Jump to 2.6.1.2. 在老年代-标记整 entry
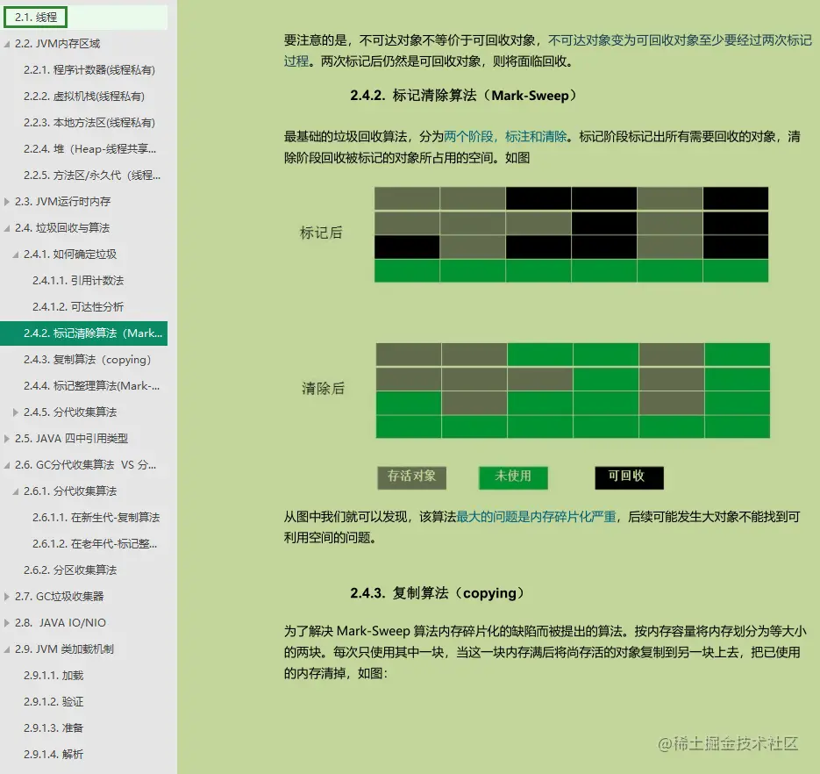Viewport: 820px width, 774px height. 95,544
